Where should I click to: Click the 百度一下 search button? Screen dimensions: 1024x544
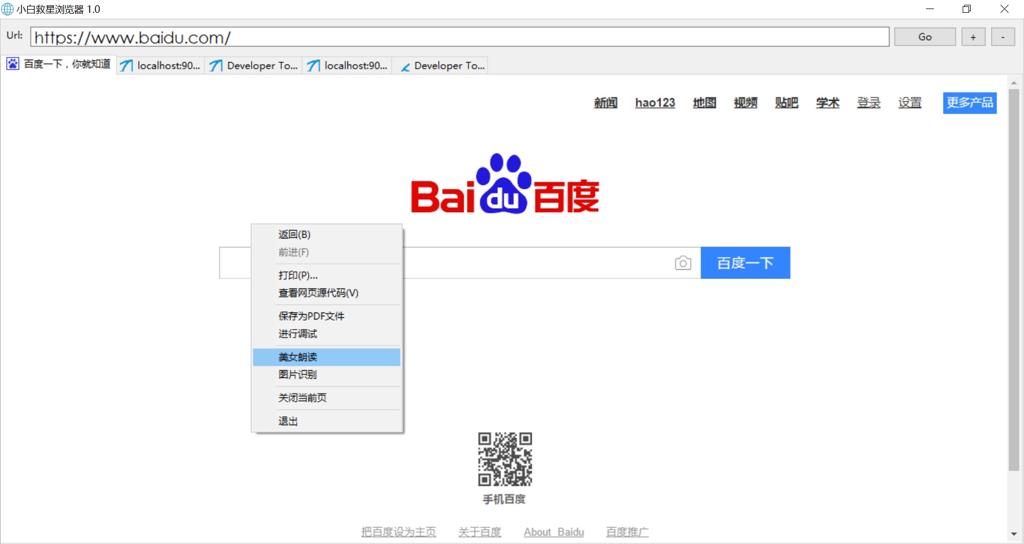745,262
